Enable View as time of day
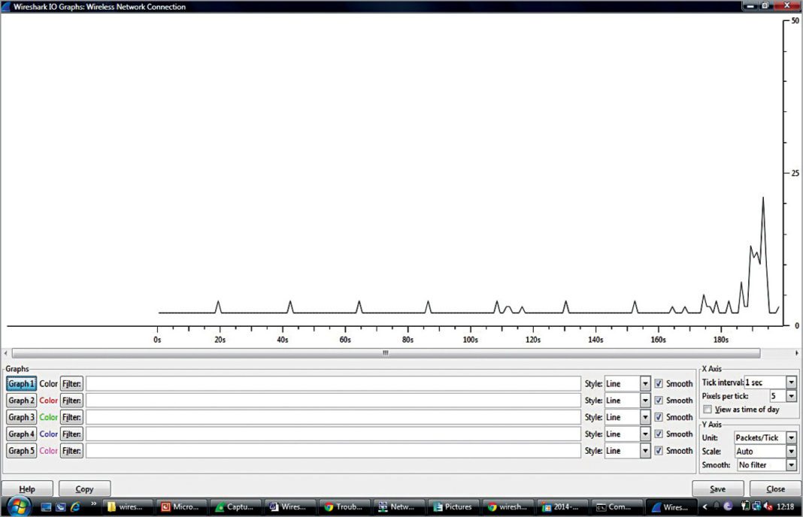Viewport: 803px width, 517px height. 706,409
